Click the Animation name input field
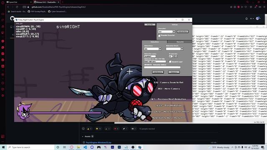This screenshot has height=150, width=267. (150, 56)
